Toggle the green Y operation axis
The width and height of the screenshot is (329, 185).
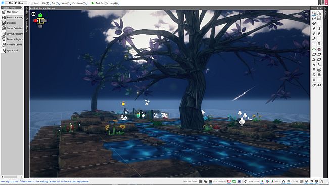pyautogui.click(x=234, y=181)
